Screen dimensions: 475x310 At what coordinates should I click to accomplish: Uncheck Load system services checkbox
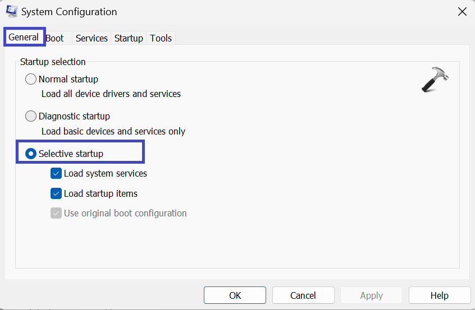tap(56, 173)
